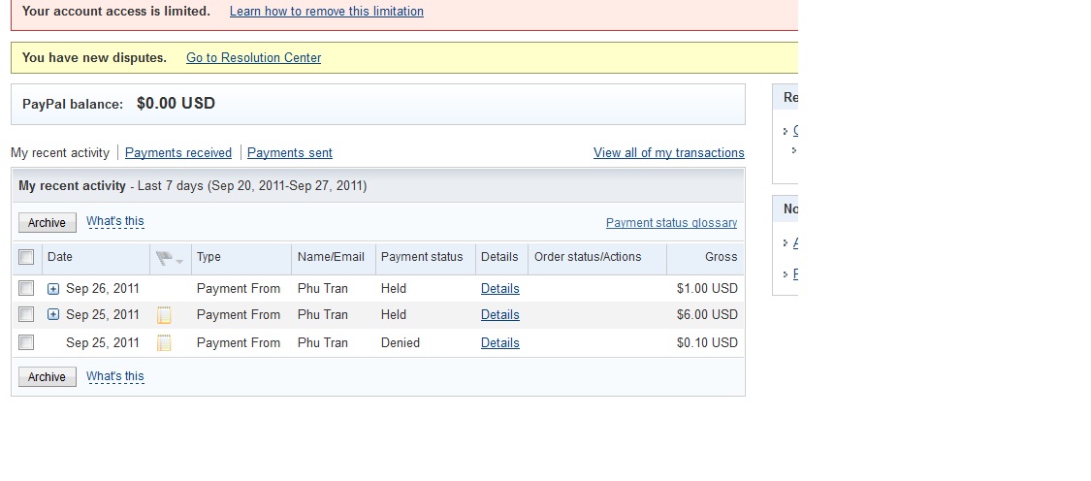Open the note icon on the $0.10 payment
This screenshot has width=1091, height=481.
pos(164,342)
